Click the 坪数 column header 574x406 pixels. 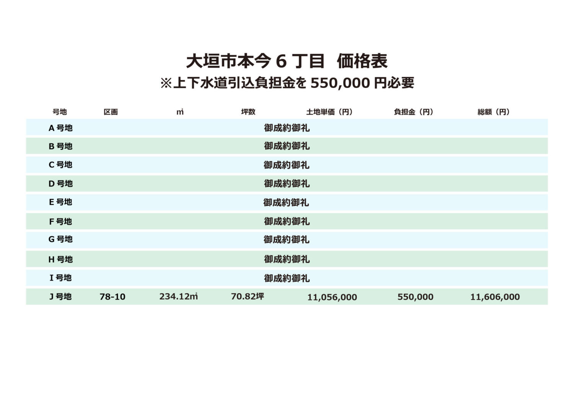tap(248, 112)
